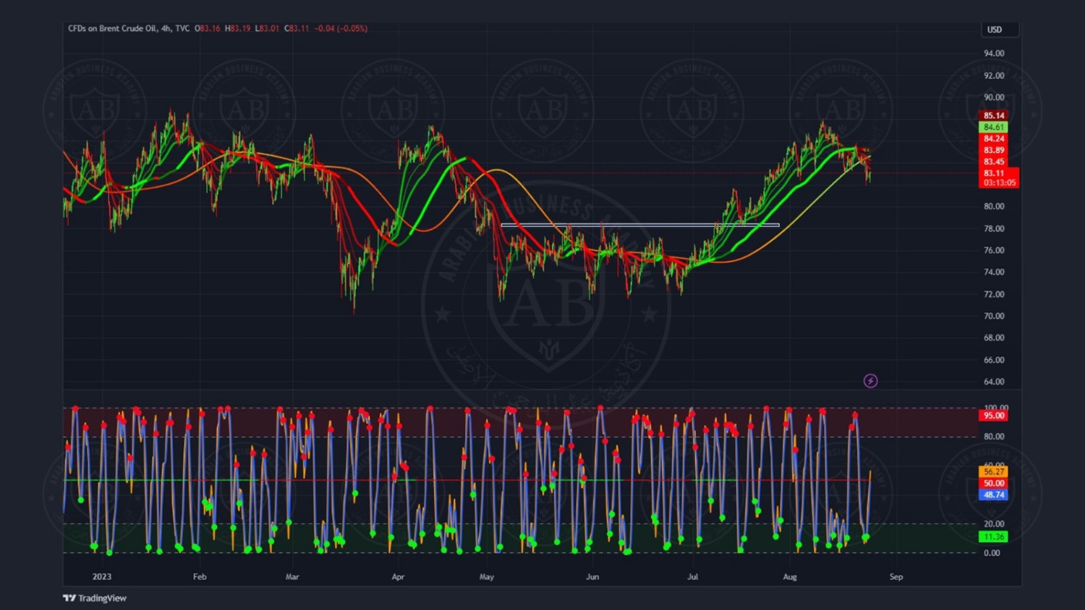Click the Aug label on time axis

[790, 577]
